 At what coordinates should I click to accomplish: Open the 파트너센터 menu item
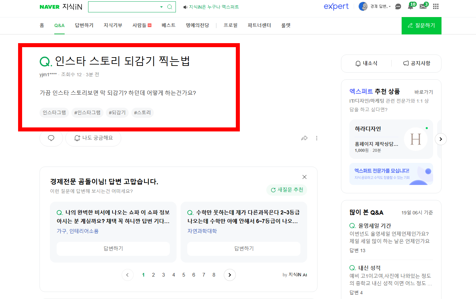pos(259,25)
